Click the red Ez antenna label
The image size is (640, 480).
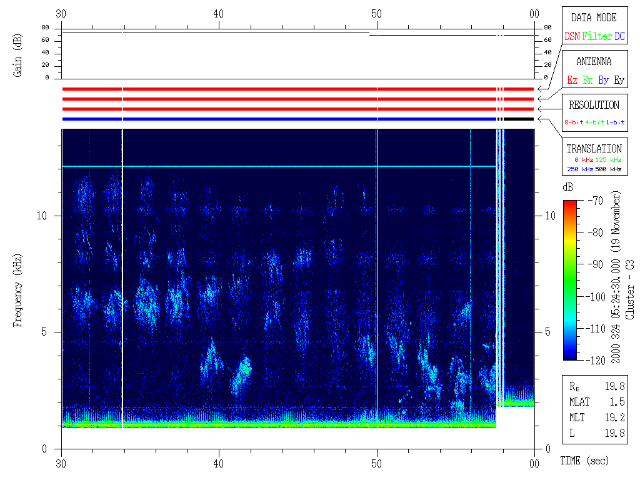point(572,80)
